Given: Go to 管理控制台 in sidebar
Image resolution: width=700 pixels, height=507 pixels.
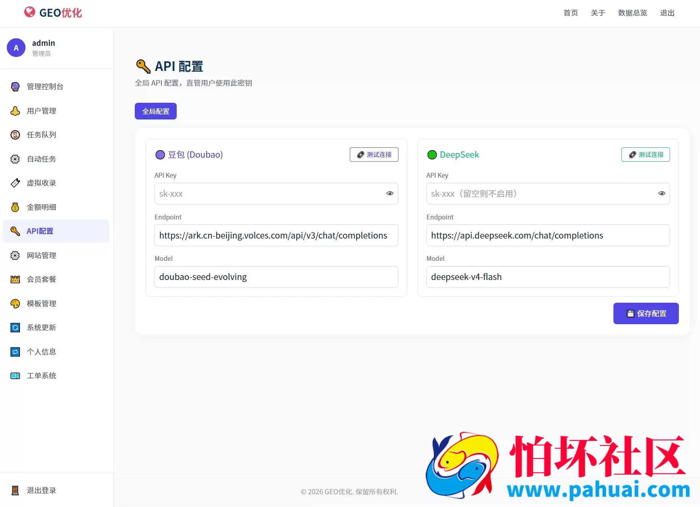Looking at the screenshot, I should point(56,86).
